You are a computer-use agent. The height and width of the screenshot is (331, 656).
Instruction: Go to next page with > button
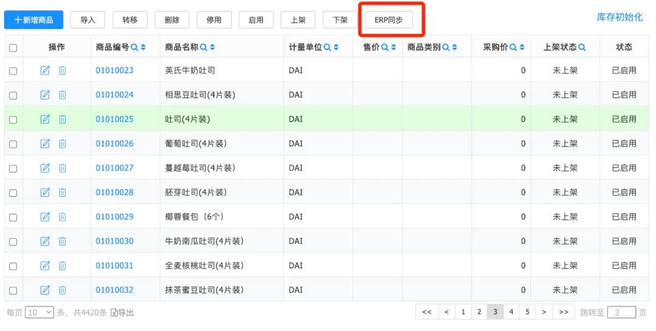coord(544,312)
